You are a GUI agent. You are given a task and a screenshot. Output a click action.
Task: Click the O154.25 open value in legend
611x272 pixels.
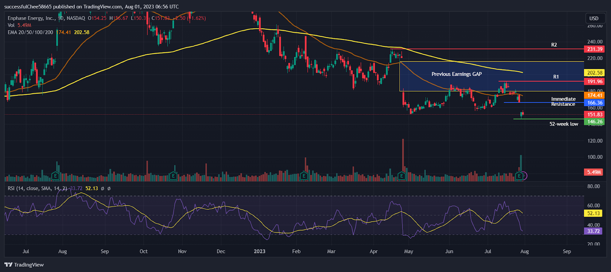click(97, 18)
